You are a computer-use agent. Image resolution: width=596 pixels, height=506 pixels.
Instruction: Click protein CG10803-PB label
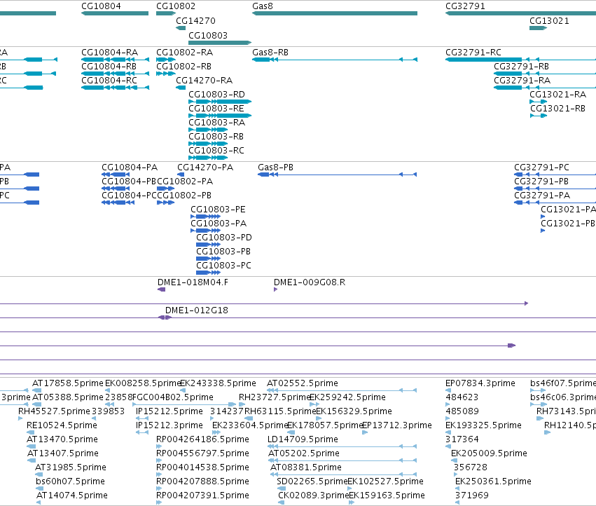tap(223, 252)
